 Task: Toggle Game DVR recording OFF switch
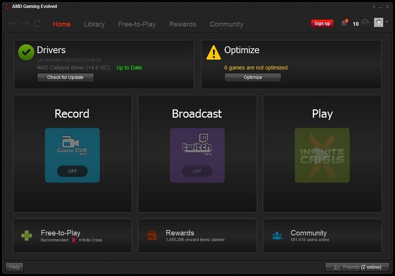pyautogui.click(x=72, y=171)
